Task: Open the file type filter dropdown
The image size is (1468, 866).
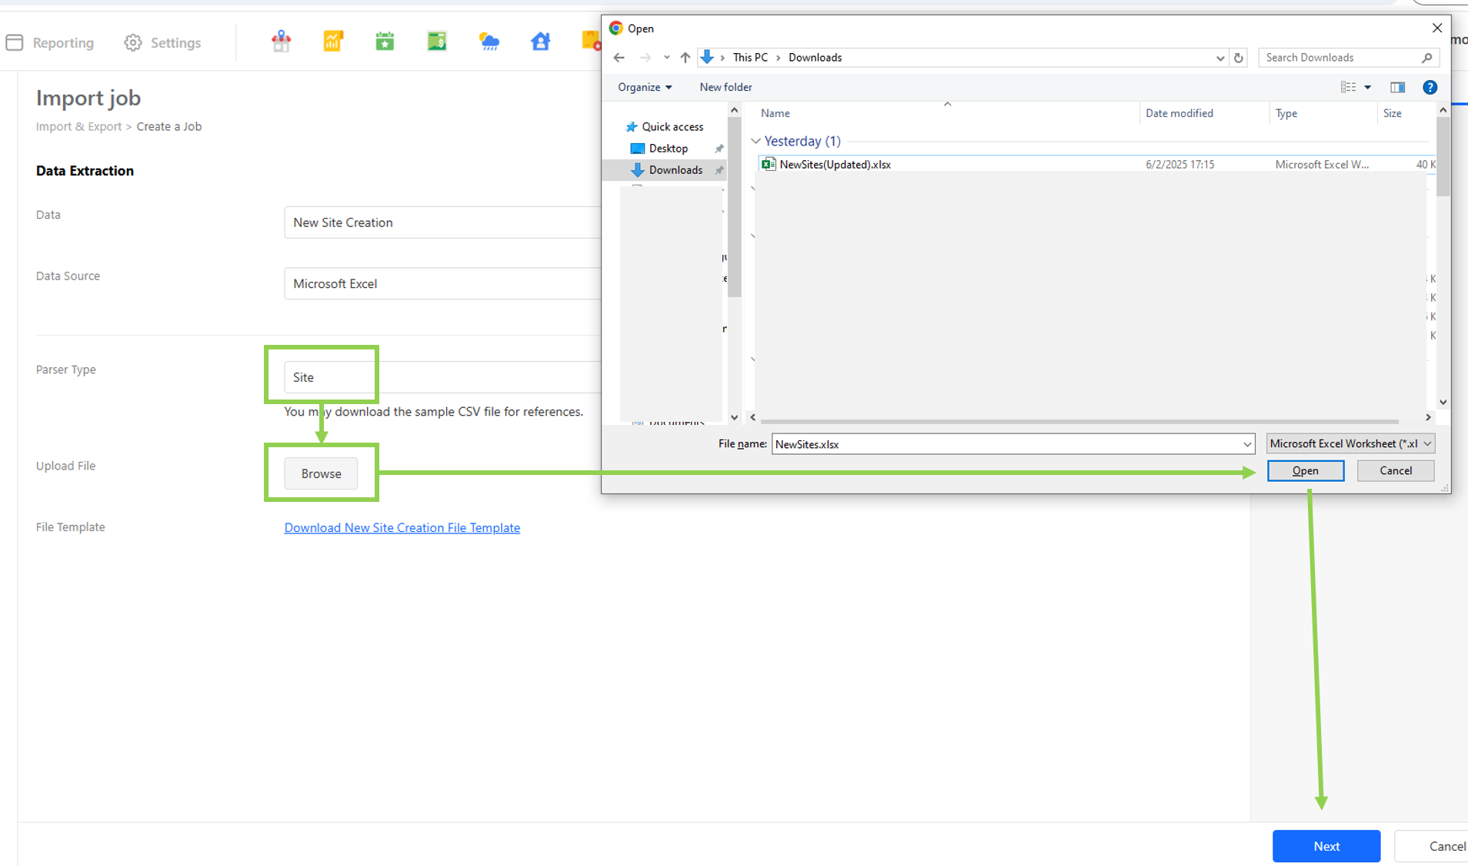Action: click(1350, 443)
